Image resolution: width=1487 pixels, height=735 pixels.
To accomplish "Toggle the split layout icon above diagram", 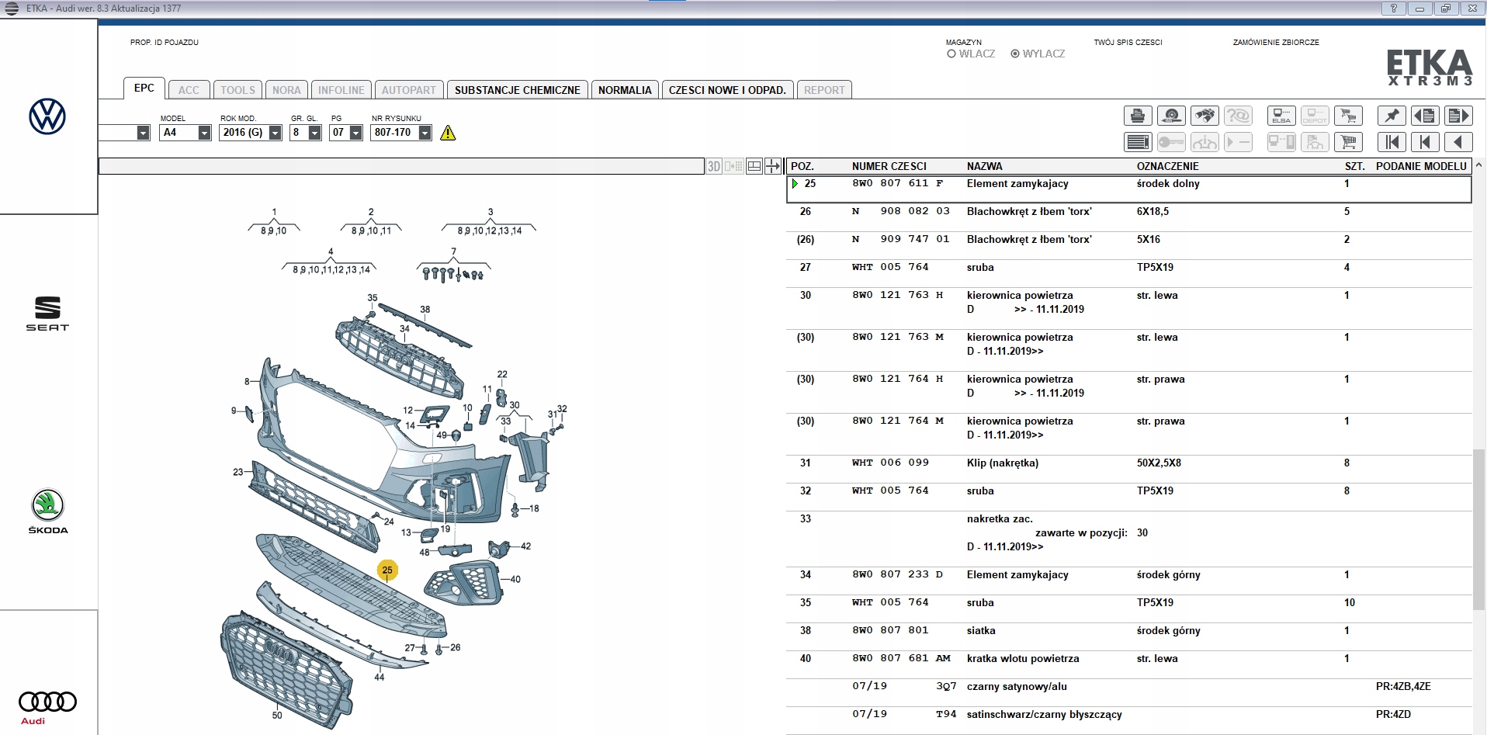I will coord(754,166).
